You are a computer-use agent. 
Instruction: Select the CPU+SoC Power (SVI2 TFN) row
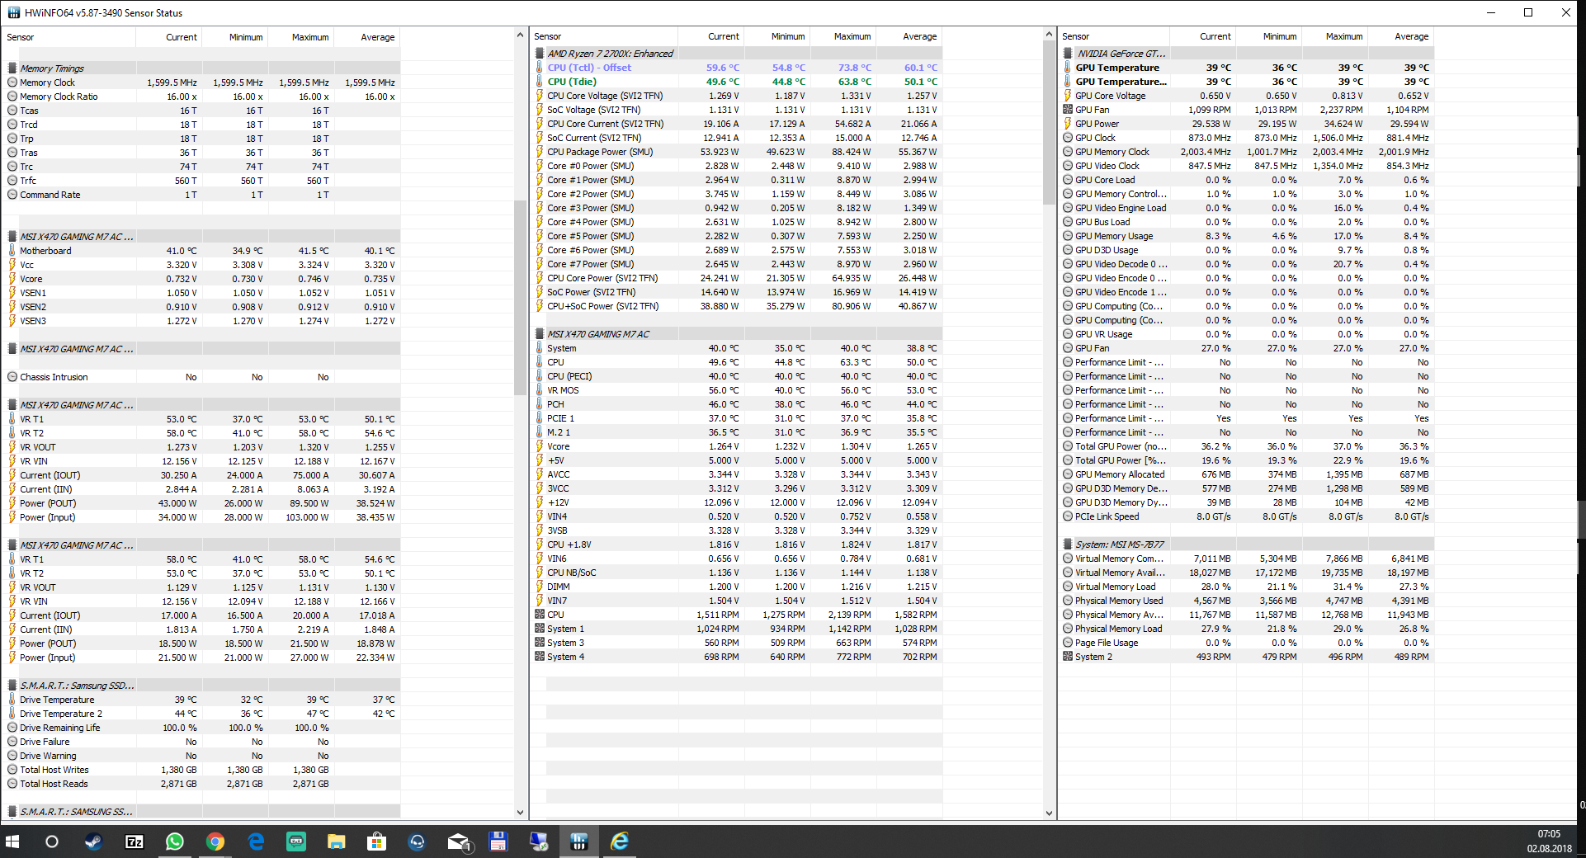[737, 306]
